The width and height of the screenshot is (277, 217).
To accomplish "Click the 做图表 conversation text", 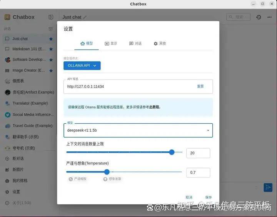I will tap(18, 81).
